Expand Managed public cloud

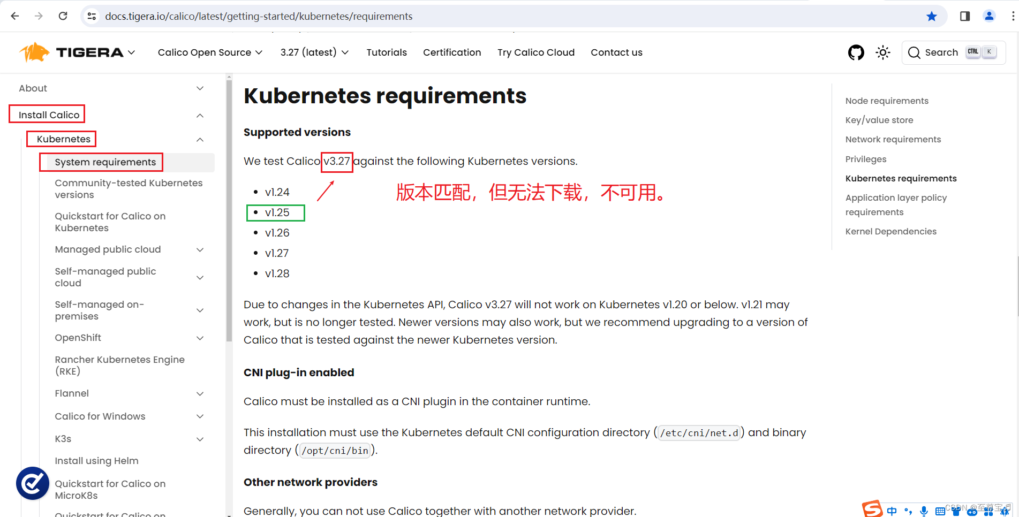coord(200,249)
